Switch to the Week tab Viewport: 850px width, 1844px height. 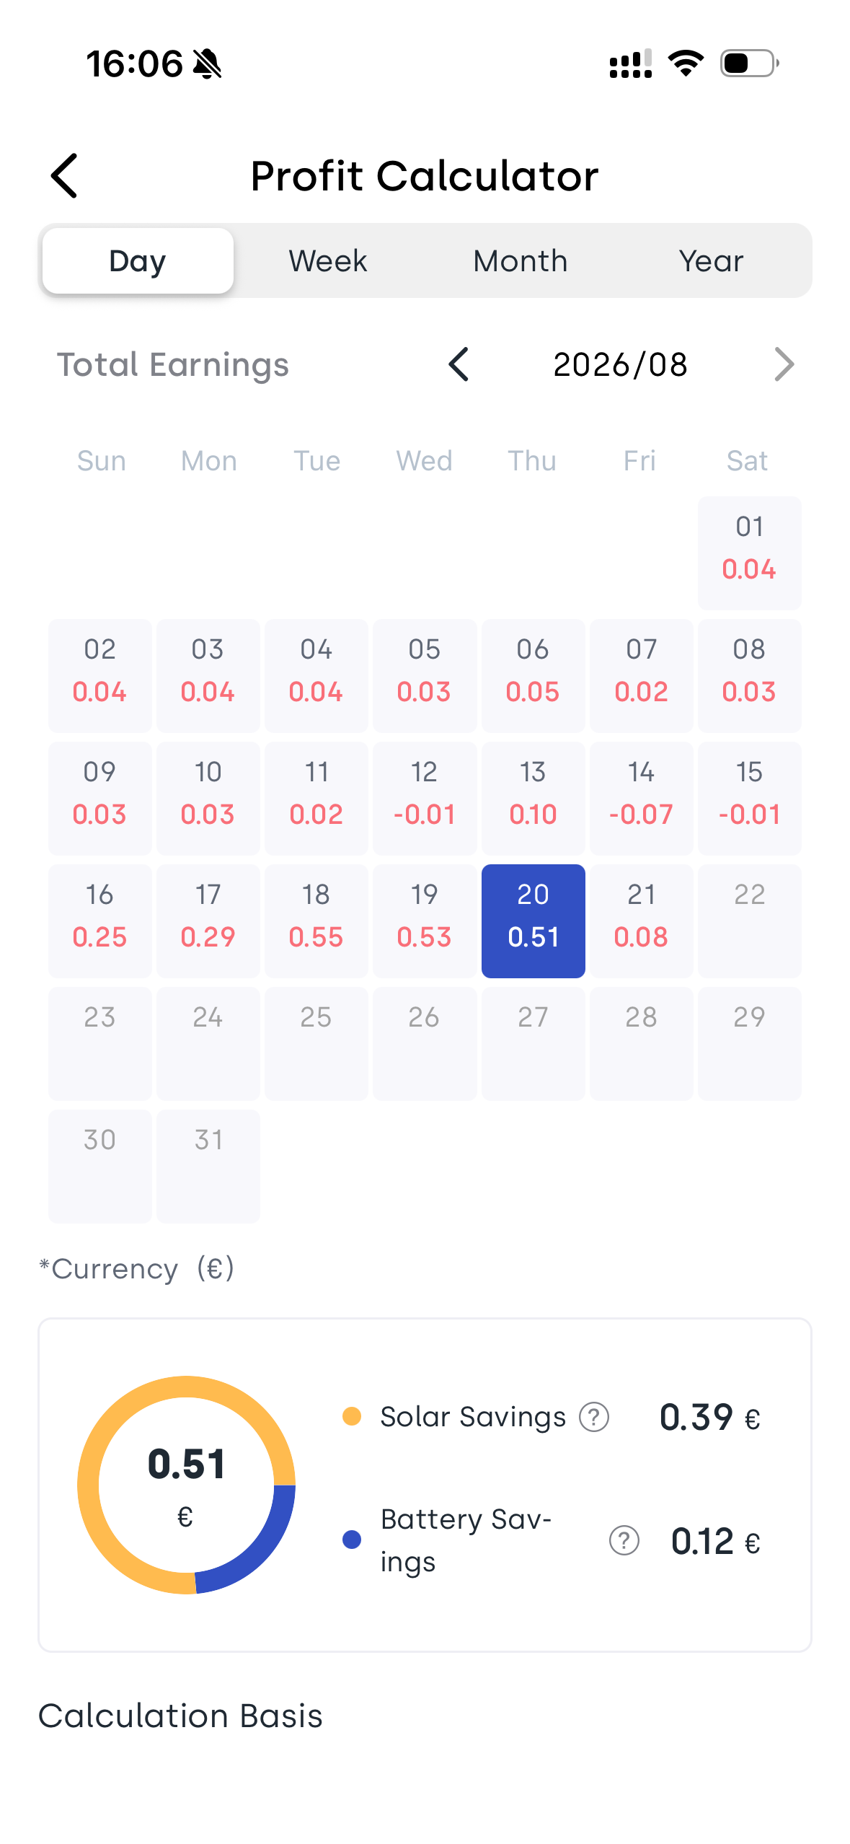click(x=328, y=260)
